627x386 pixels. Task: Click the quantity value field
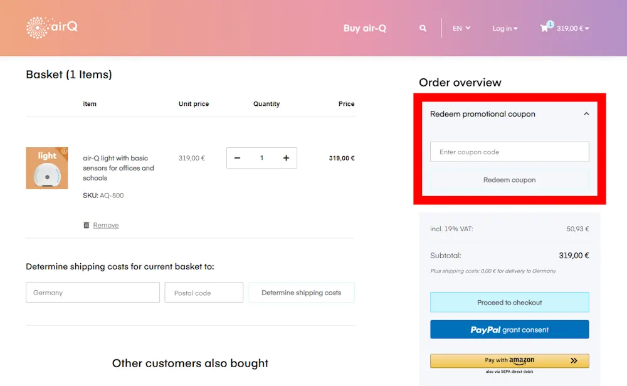[x=261, y=158]
